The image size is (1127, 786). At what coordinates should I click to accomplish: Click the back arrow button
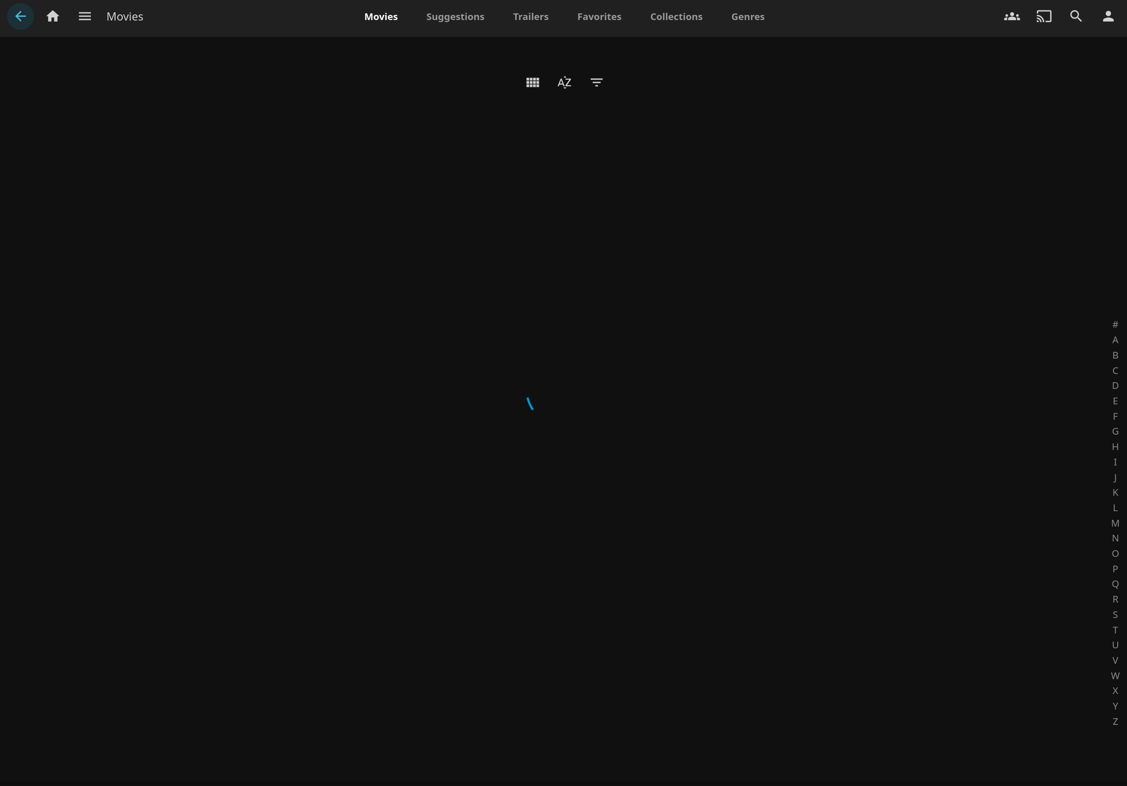point(21,16)
